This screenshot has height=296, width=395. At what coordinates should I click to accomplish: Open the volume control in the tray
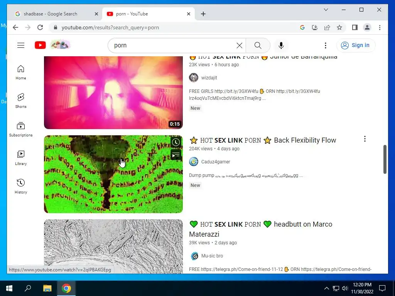coord(345,288)
